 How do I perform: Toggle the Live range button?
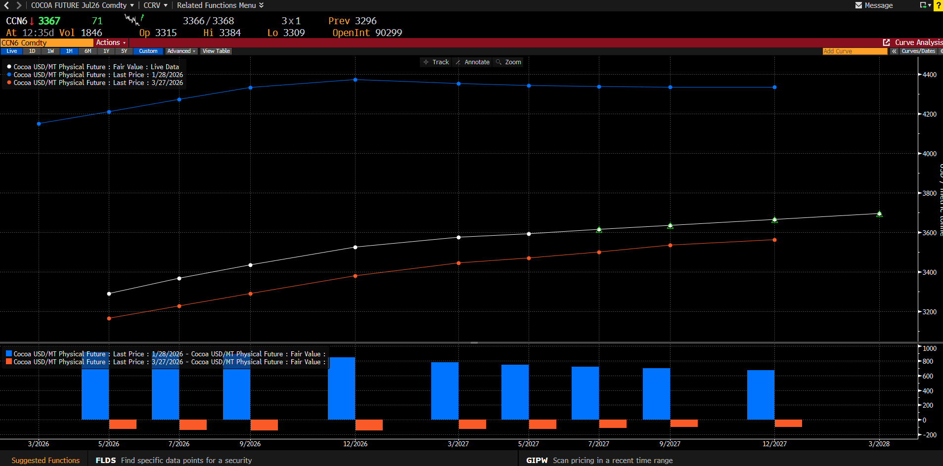coord(12,51)
